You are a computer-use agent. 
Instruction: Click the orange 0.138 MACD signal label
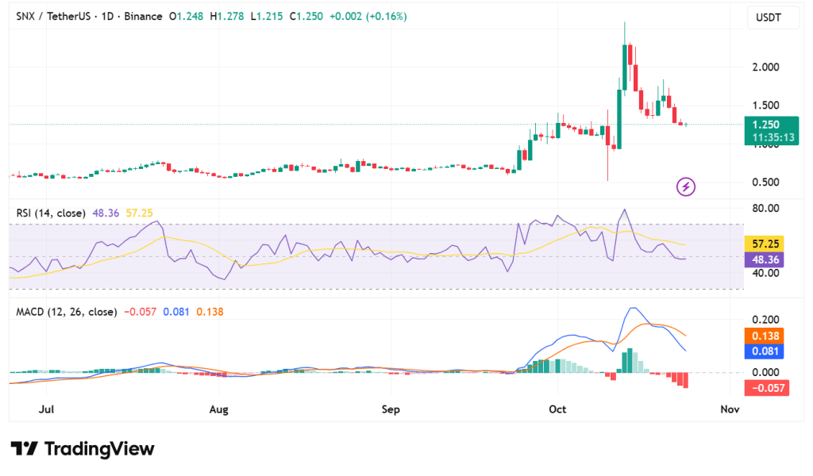pos(766,336)
